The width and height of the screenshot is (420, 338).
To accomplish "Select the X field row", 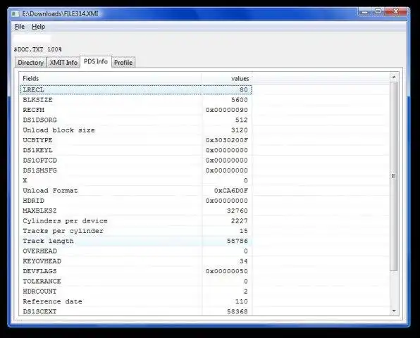I will (136, 180).
